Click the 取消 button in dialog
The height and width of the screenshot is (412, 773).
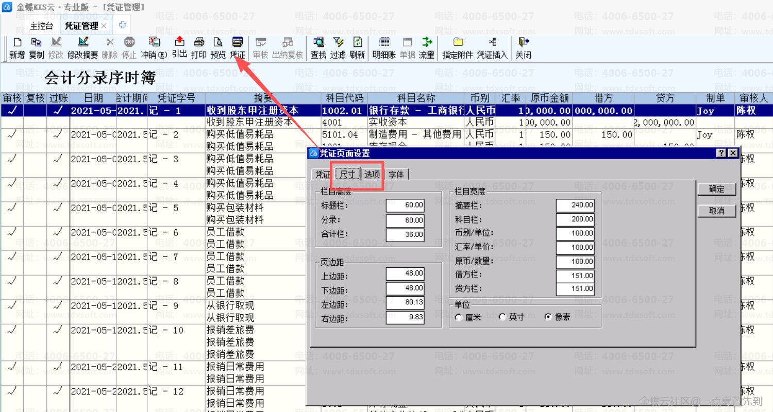(x=716, y=211)
